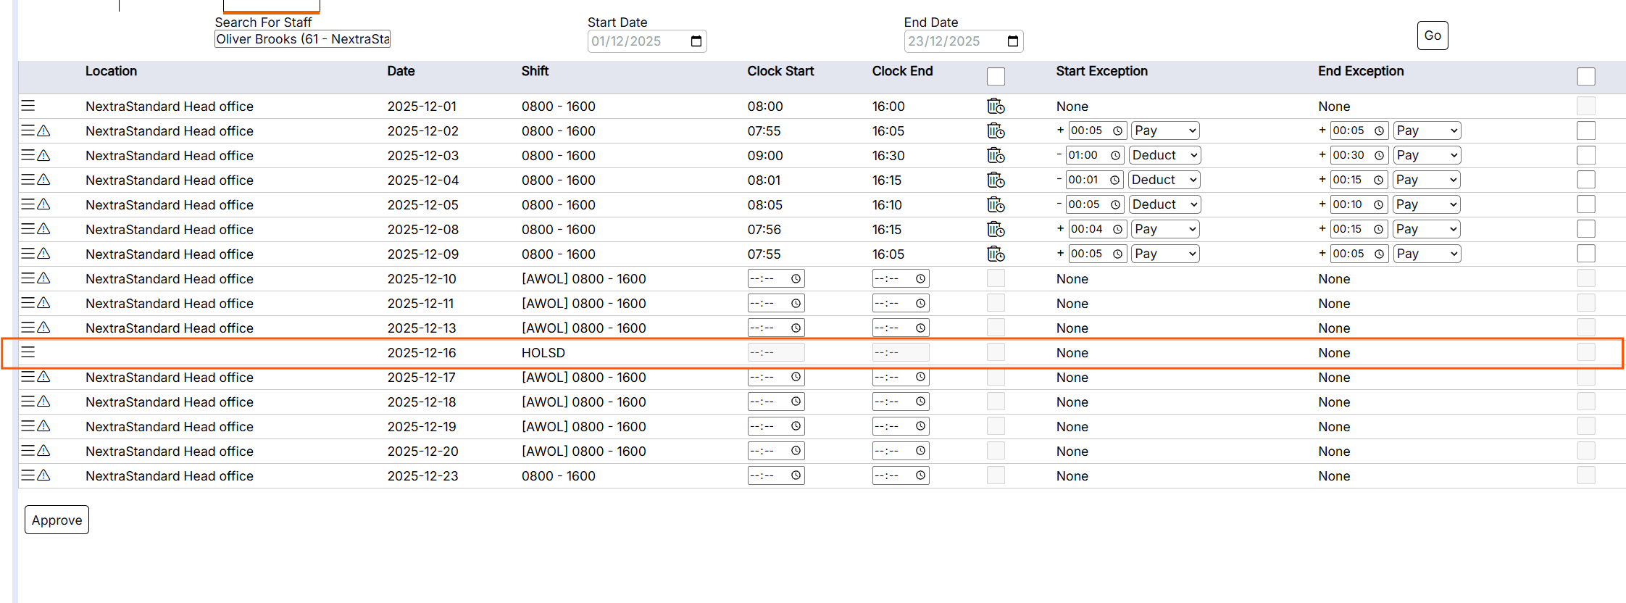Open the start exception Pay dropdown for 2025-12-08
The height and width of the screenshot is (603, 1626).
tap(1165, 229)
